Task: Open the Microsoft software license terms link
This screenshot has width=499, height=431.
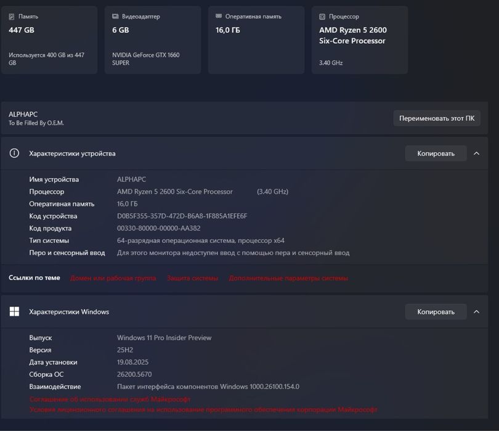Action: click(x=203, y=409)
